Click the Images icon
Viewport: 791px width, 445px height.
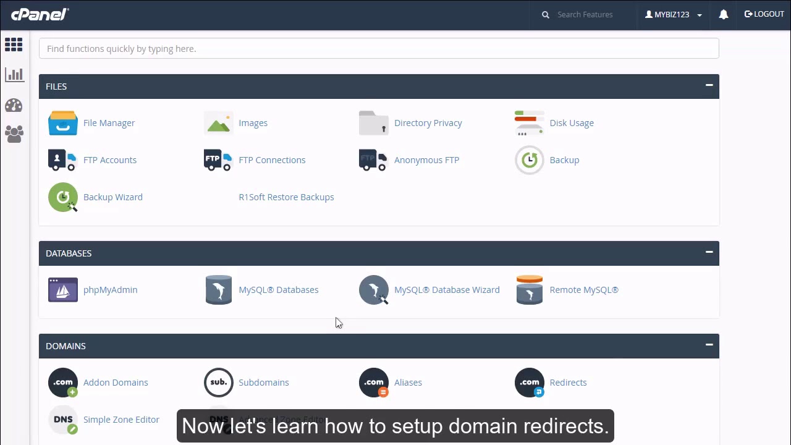tap(219, 123)
